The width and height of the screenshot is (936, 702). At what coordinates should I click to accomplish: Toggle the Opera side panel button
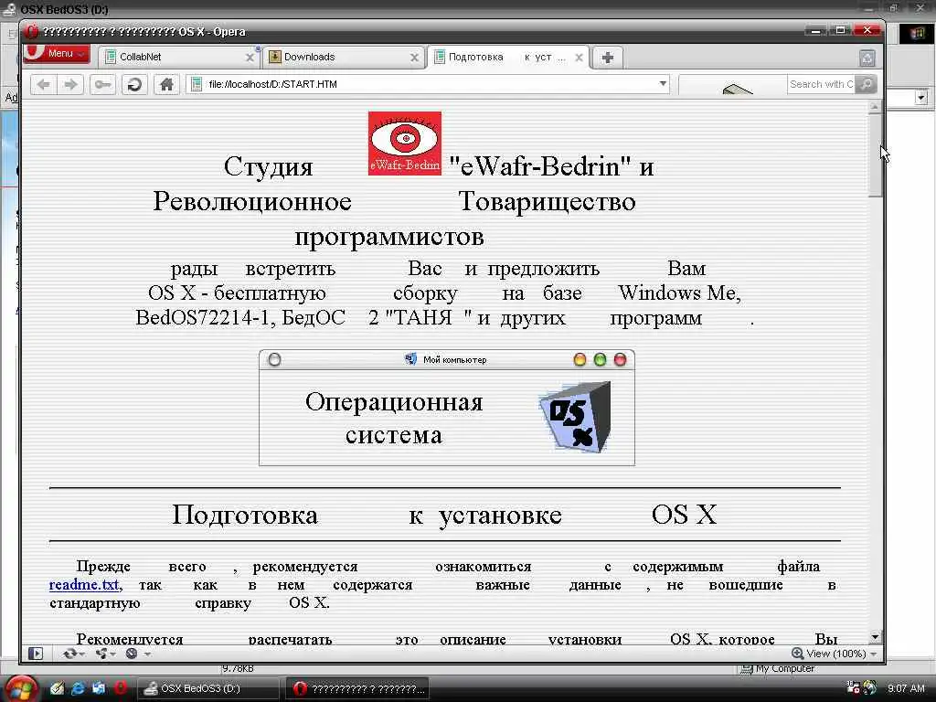36,654
